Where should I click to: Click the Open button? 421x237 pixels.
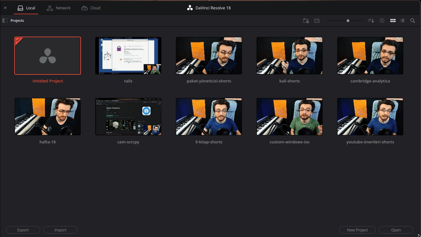[x=396, y=230]
